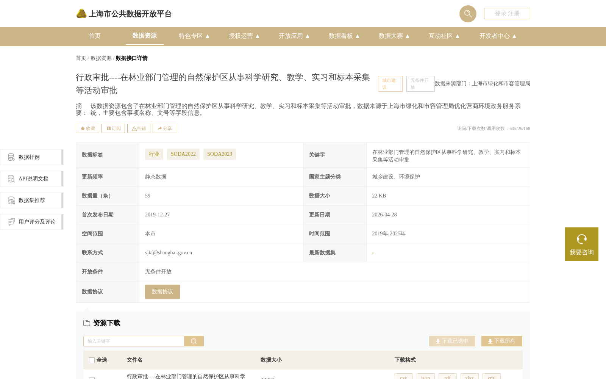Expand 开放应用 menu
606x379 pixels.
(294, 36)
